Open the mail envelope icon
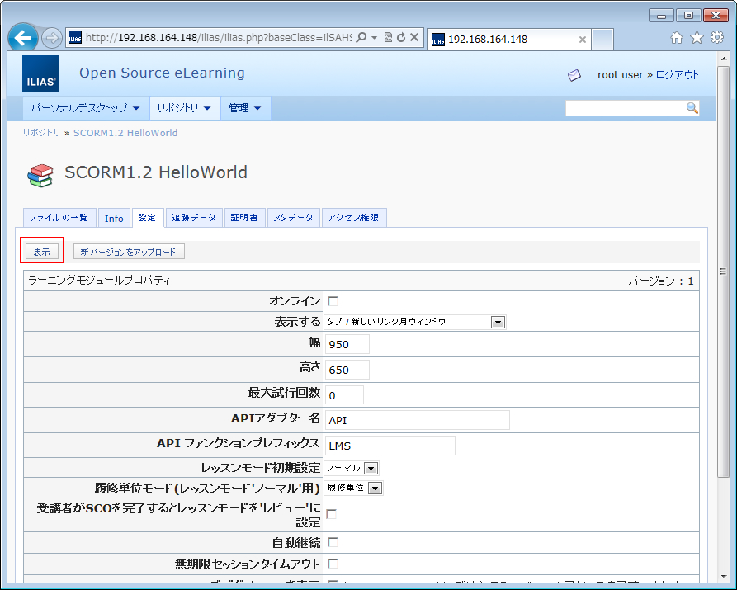 pos(574,75)
